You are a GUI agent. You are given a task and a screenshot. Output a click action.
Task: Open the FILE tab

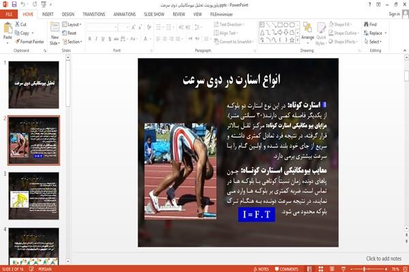click(9, 14)
